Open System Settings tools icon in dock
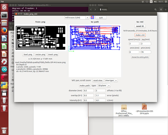The height and width of the screenshot is (135, 168). [x=4, y=62]
